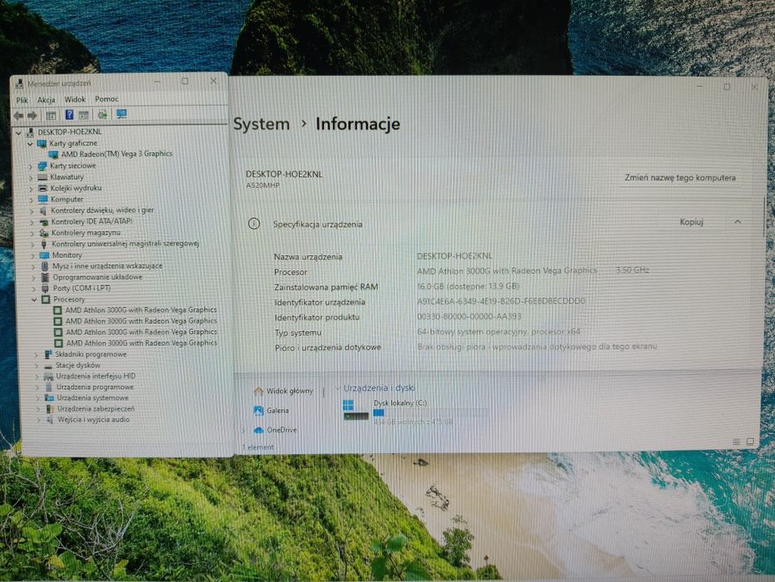The height and width of the screenshot is (582, 775).
Task: Expand Kontrolery dźwięku, wideo i gier
Action: pos(32,211)
